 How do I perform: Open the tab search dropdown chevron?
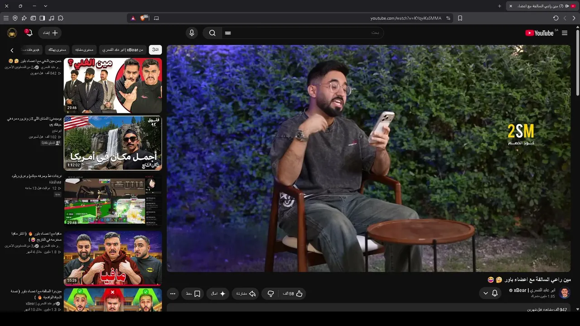click(x=45, y=6)
